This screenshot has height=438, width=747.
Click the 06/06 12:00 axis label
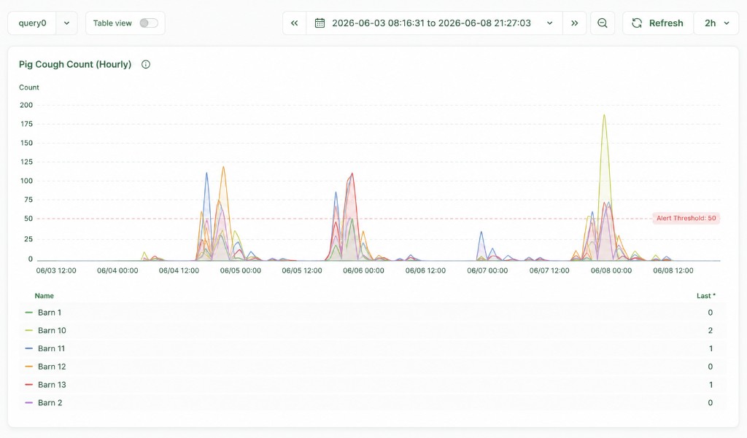click(425, 270)
